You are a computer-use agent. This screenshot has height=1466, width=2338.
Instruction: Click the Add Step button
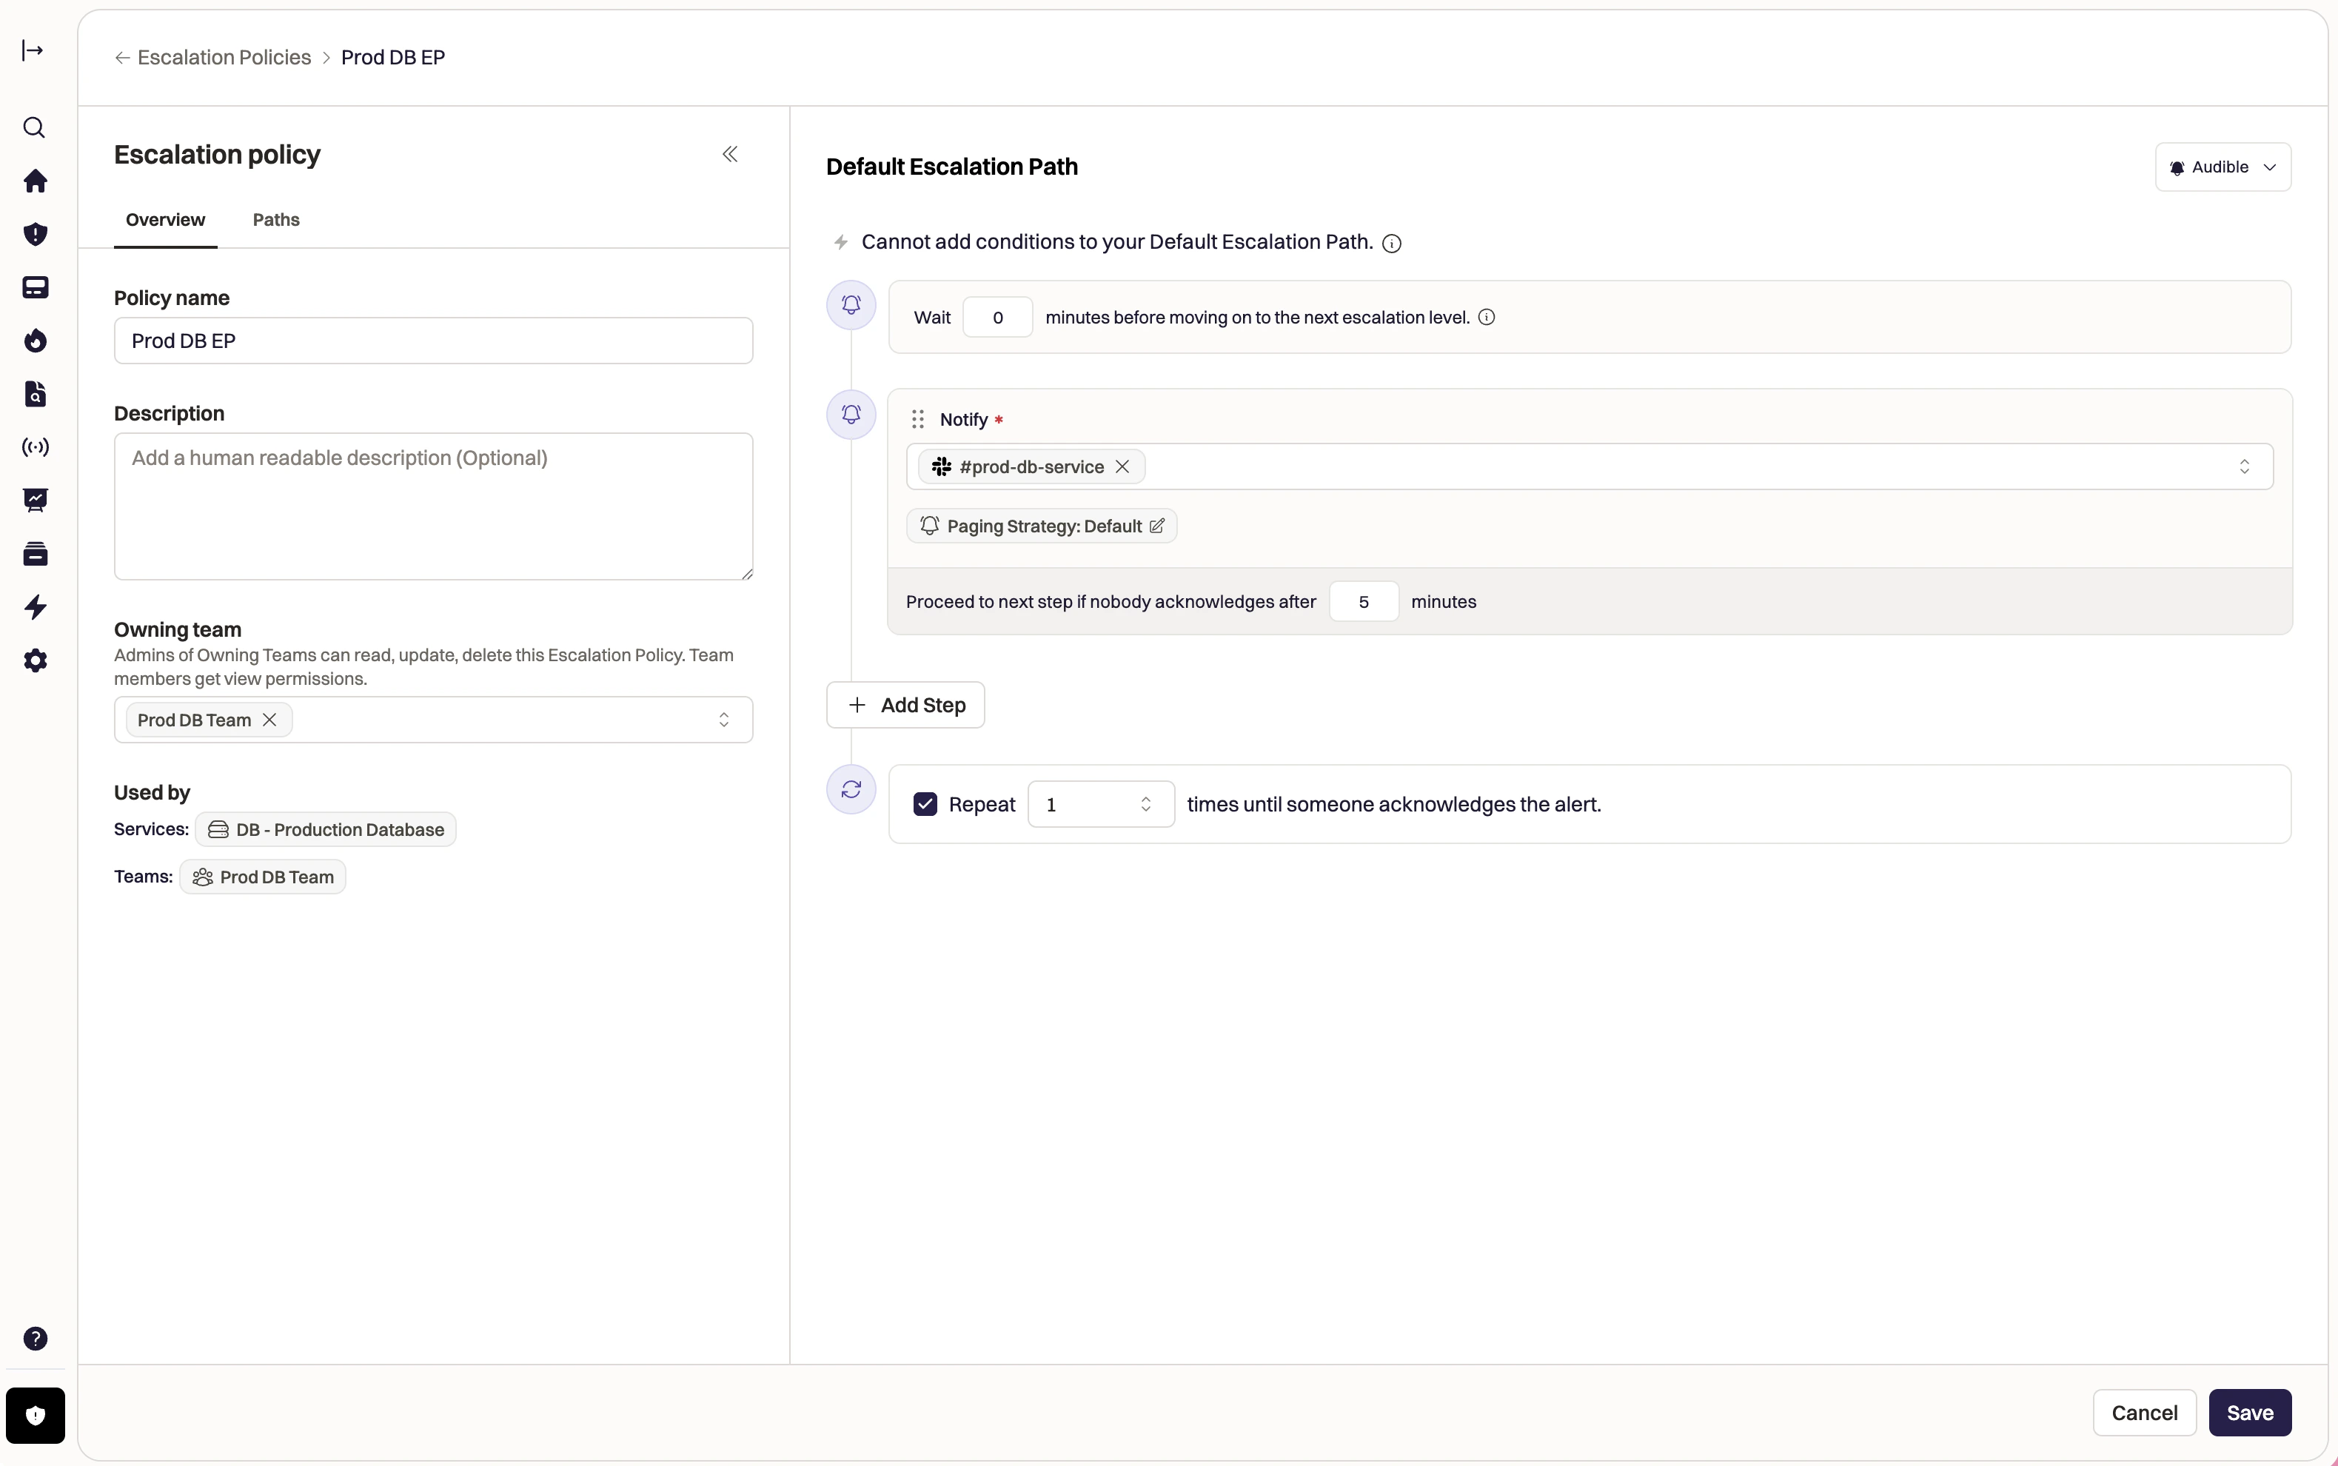click(x=905, y=705)
